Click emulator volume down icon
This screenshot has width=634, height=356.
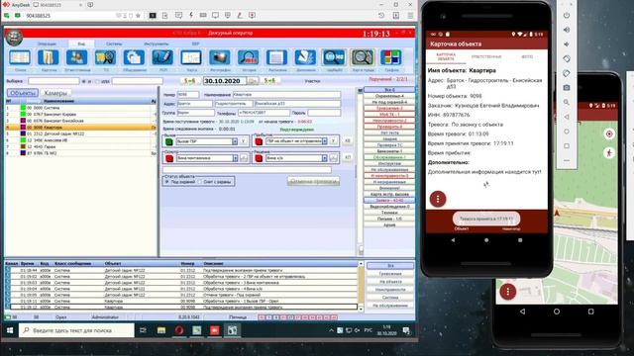(x=567, y=44)
